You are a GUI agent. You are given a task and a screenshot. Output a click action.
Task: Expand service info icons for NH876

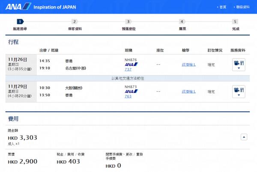point(239,65)
